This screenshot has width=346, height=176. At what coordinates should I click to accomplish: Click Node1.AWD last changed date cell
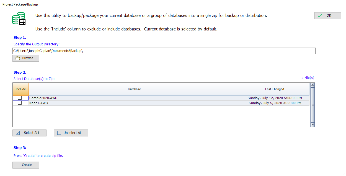coord(274,103)
